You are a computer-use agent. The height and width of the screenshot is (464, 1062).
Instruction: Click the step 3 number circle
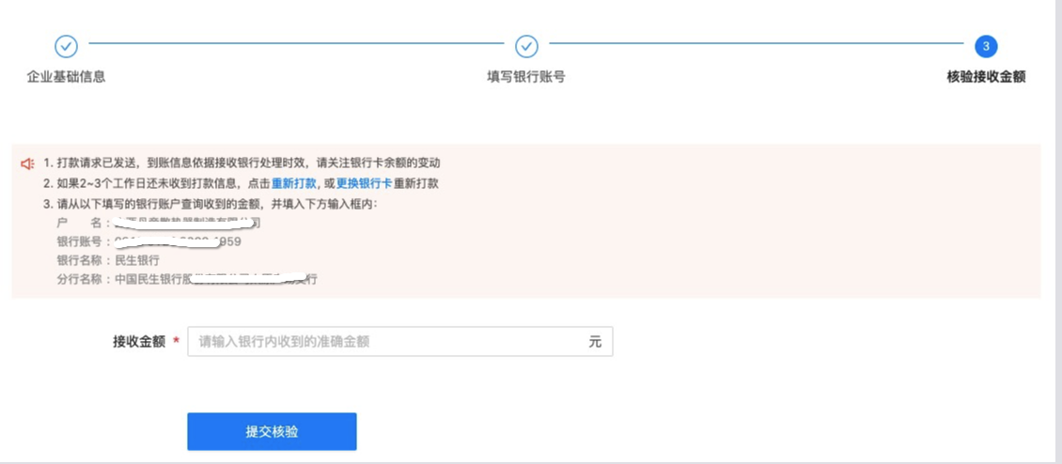(985, 46)
